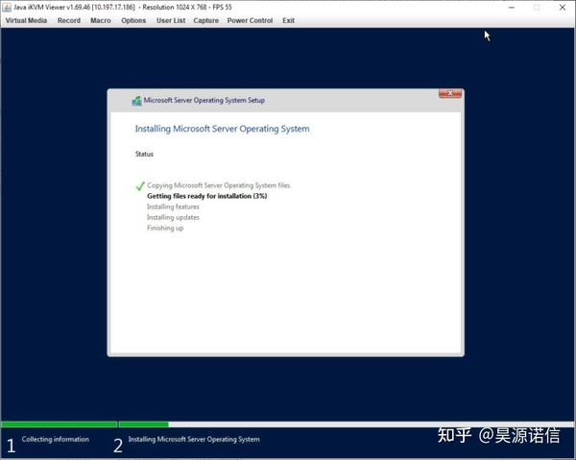Click the Setup dialog title icon
The height and width of the screenshot is (460, 576).
point(136,100)
